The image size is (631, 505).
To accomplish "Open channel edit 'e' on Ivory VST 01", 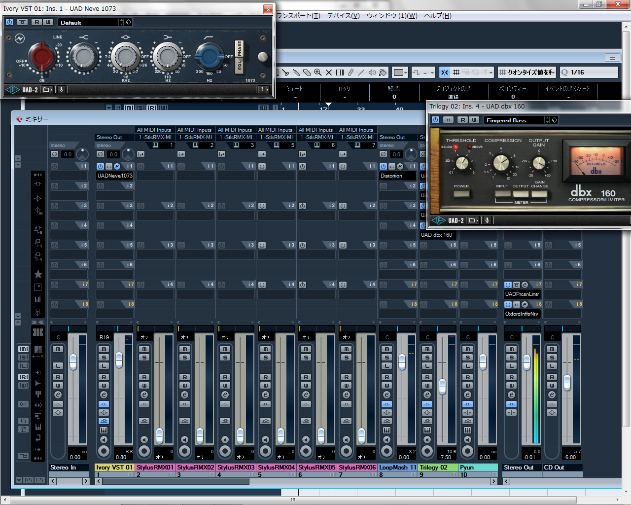I will pyautogui.click(x=104, y=395).
